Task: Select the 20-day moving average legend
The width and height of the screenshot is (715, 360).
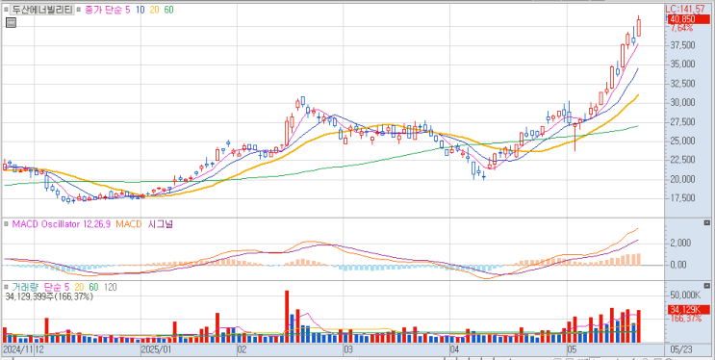Action: click(154, 10)
